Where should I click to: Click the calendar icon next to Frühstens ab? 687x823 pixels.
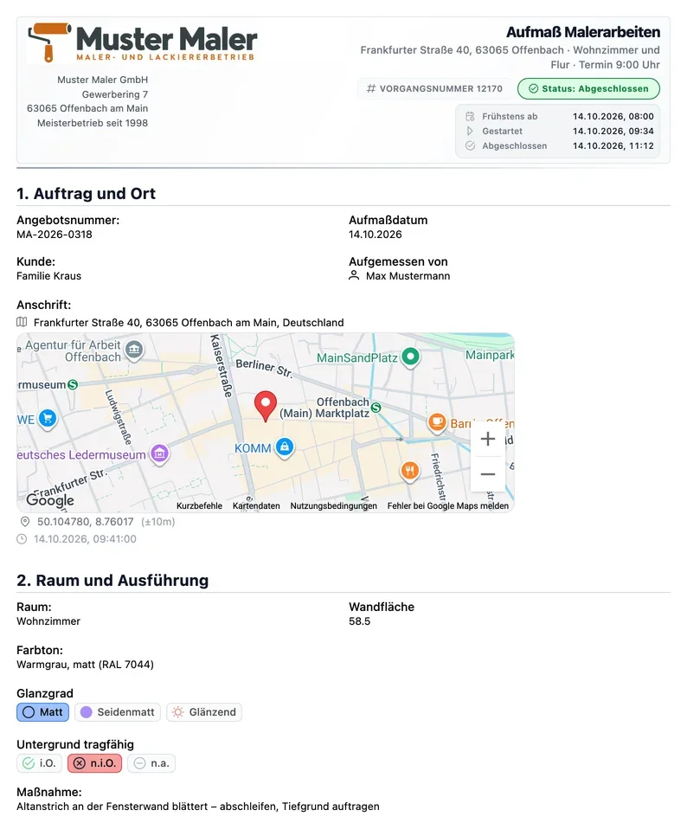pos(470,117)
